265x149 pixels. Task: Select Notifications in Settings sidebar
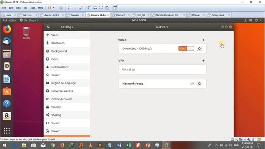tap(67, 67)
